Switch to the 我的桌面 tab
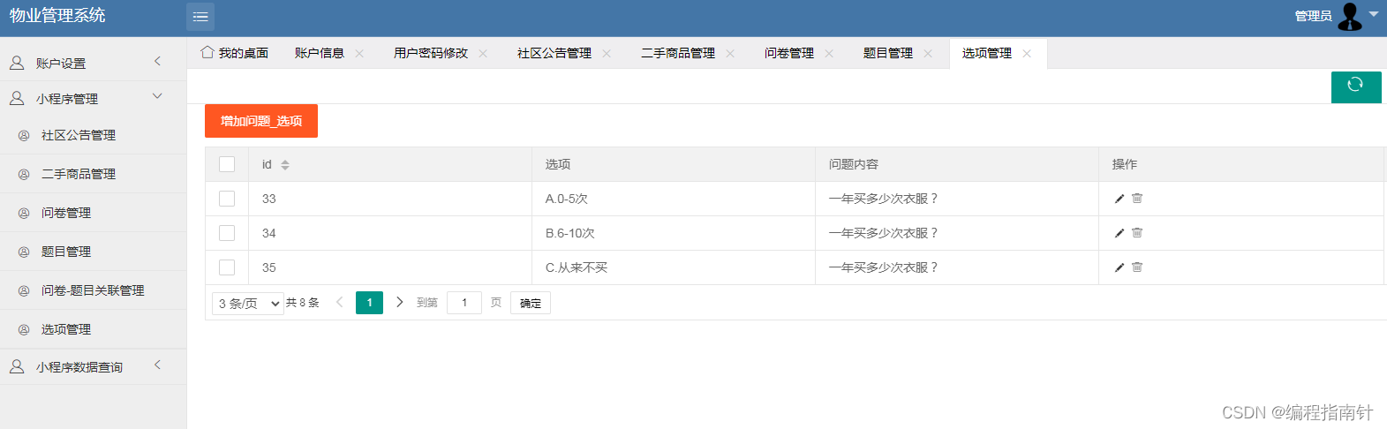The height and width of the screenshot is (429, 1387). [x=234, y=53]
